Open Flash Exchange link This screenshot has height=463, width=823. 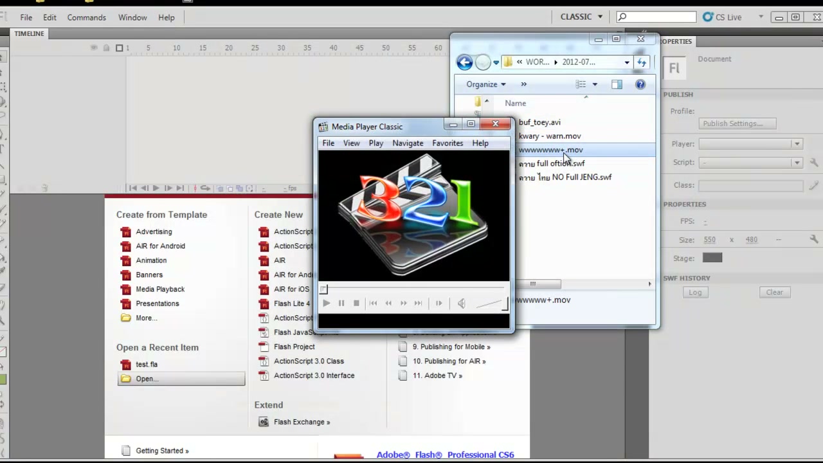[x=302, y=422]
